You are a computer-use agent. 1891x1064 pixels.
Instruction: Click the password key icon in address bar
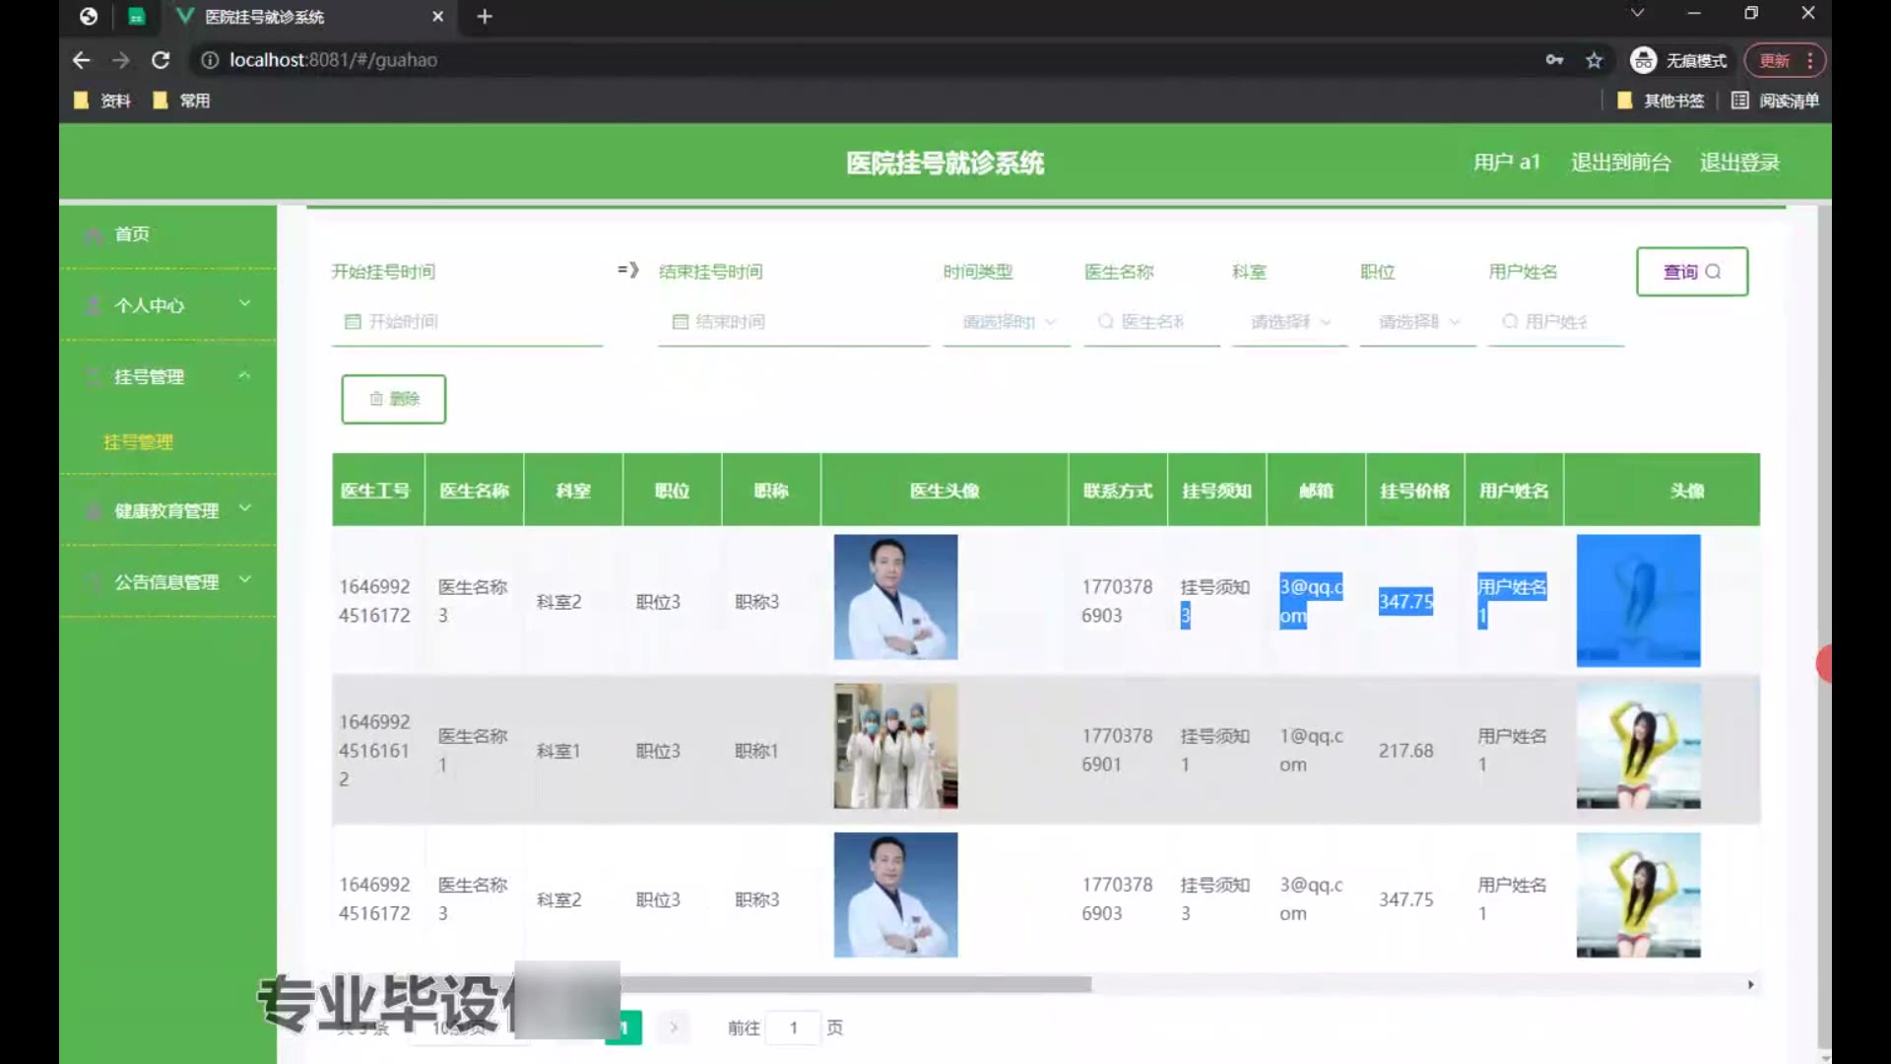pyautogui.click(x=1554, y=60)
